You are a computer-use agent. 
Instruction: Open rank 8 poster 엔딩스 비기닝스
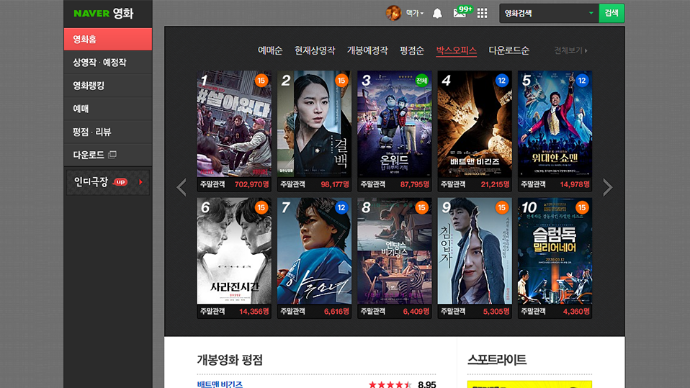point(394,251)
